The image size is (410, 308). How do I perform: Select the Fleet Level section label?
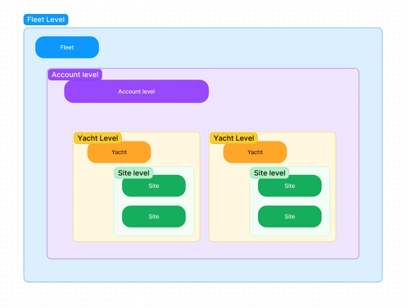point(46,20)
